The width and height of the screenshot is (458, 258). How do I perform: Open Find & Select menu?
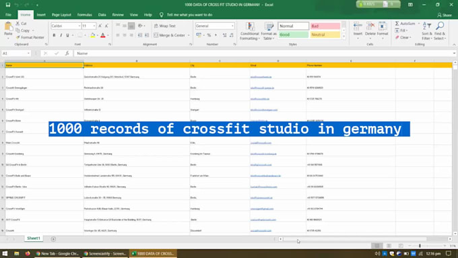point(440,31)
